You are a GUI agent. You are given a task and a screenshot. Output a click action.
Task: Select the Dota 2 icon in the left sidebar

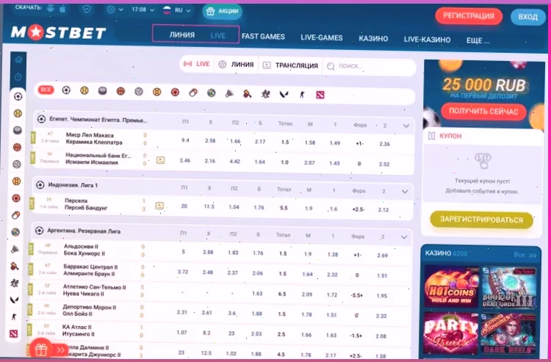tap(14, 333)
